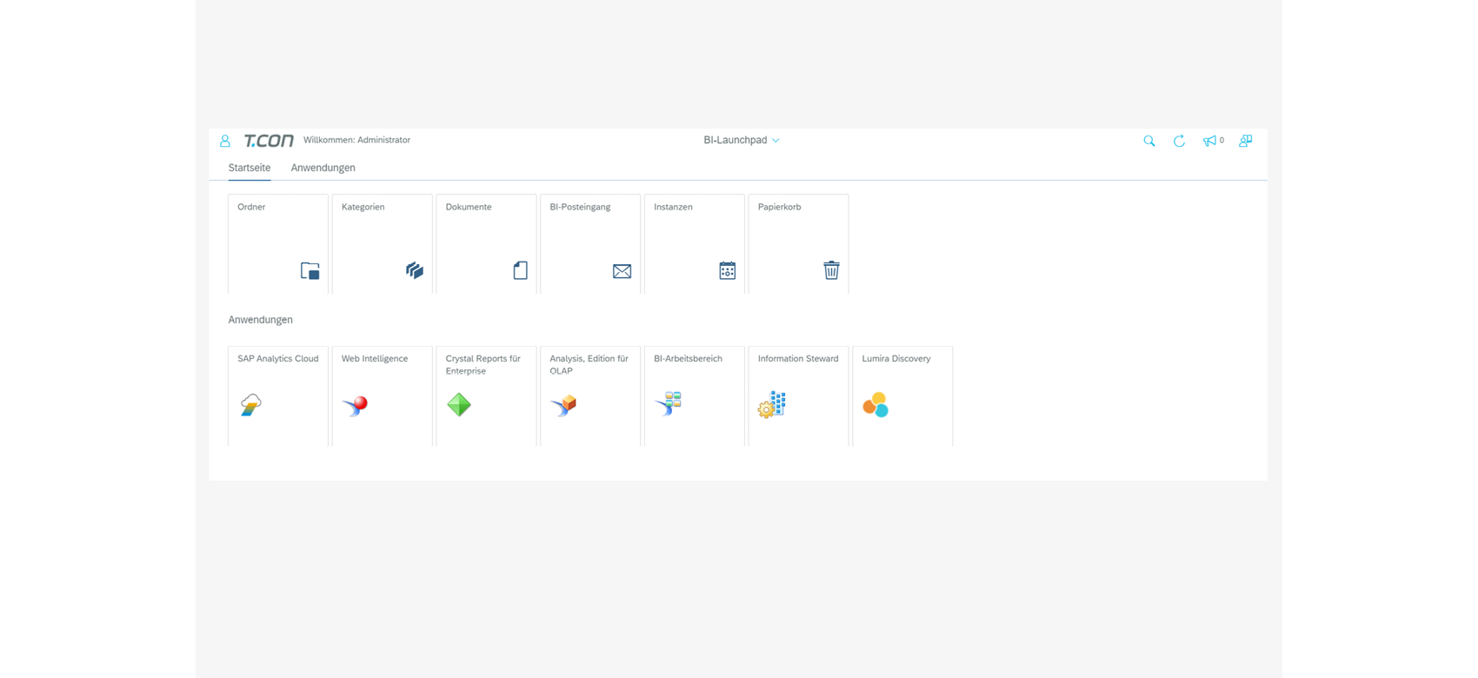
Task: Open the search magnifier icon
Action: coord(1149,141)
